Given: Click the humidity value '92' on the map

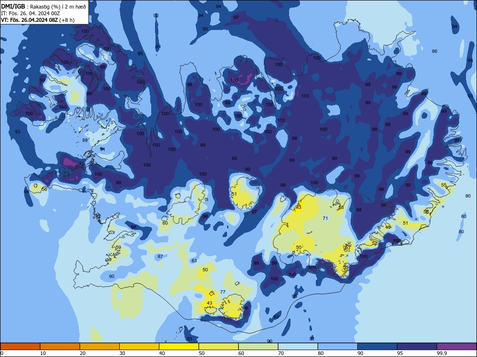Looking at the screenshot, I should tap(156, 16).
